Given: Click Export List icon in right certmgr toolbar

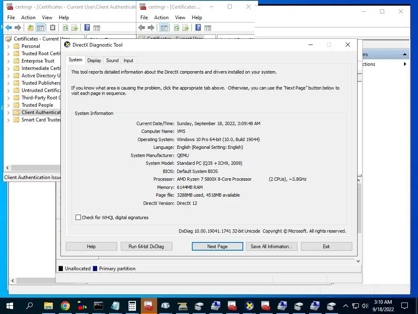Looking at the screenshot, I should coord(186,27).
